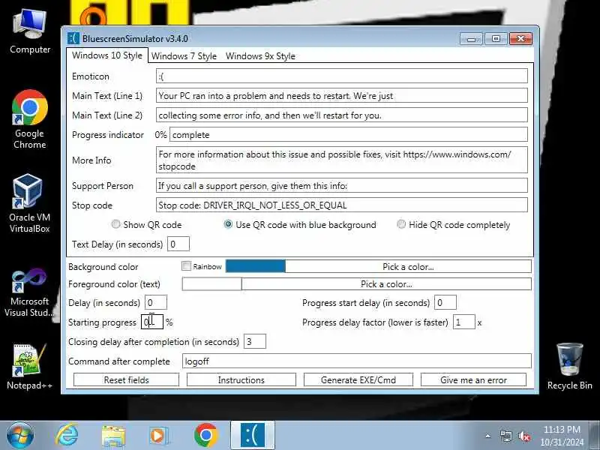This screenshot has height=450, width=600.
Task: Click Progress delay factor field
Action: point(463,322)
